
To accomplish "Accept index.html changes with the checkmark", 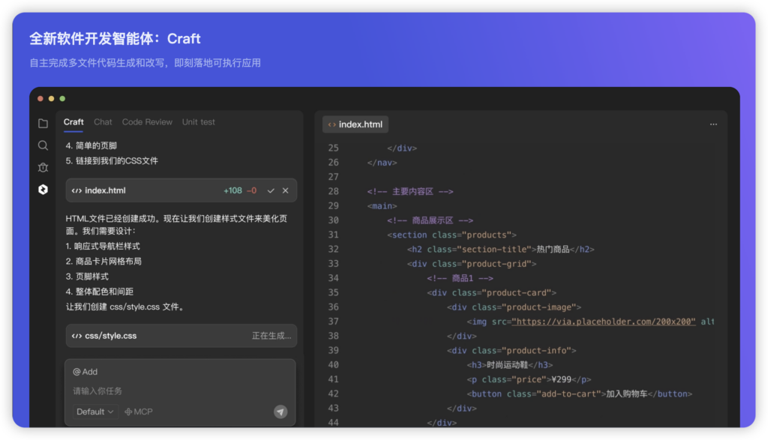I will click(271, 190).
